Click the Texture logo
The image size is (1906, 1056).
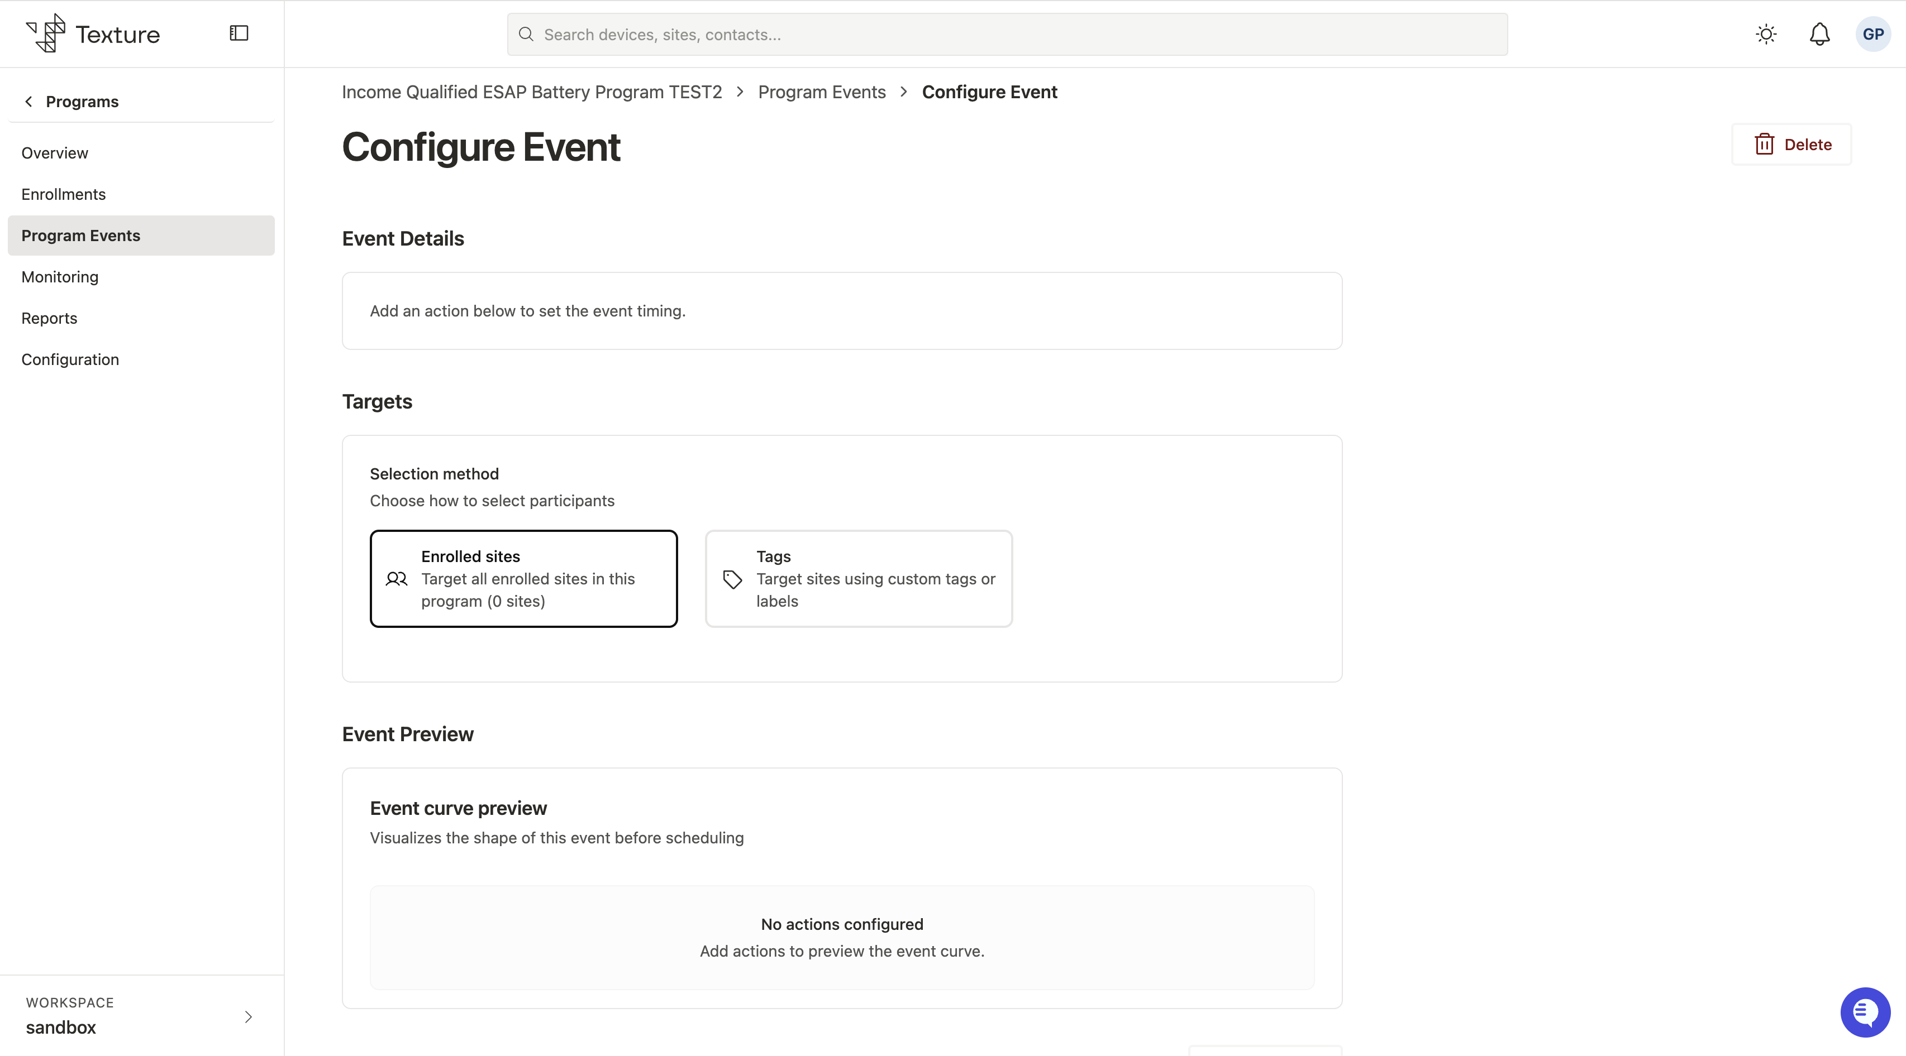[93, 33]
